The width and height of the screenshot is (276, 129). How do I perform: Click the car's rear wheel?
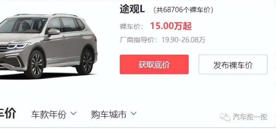[85, 62]
